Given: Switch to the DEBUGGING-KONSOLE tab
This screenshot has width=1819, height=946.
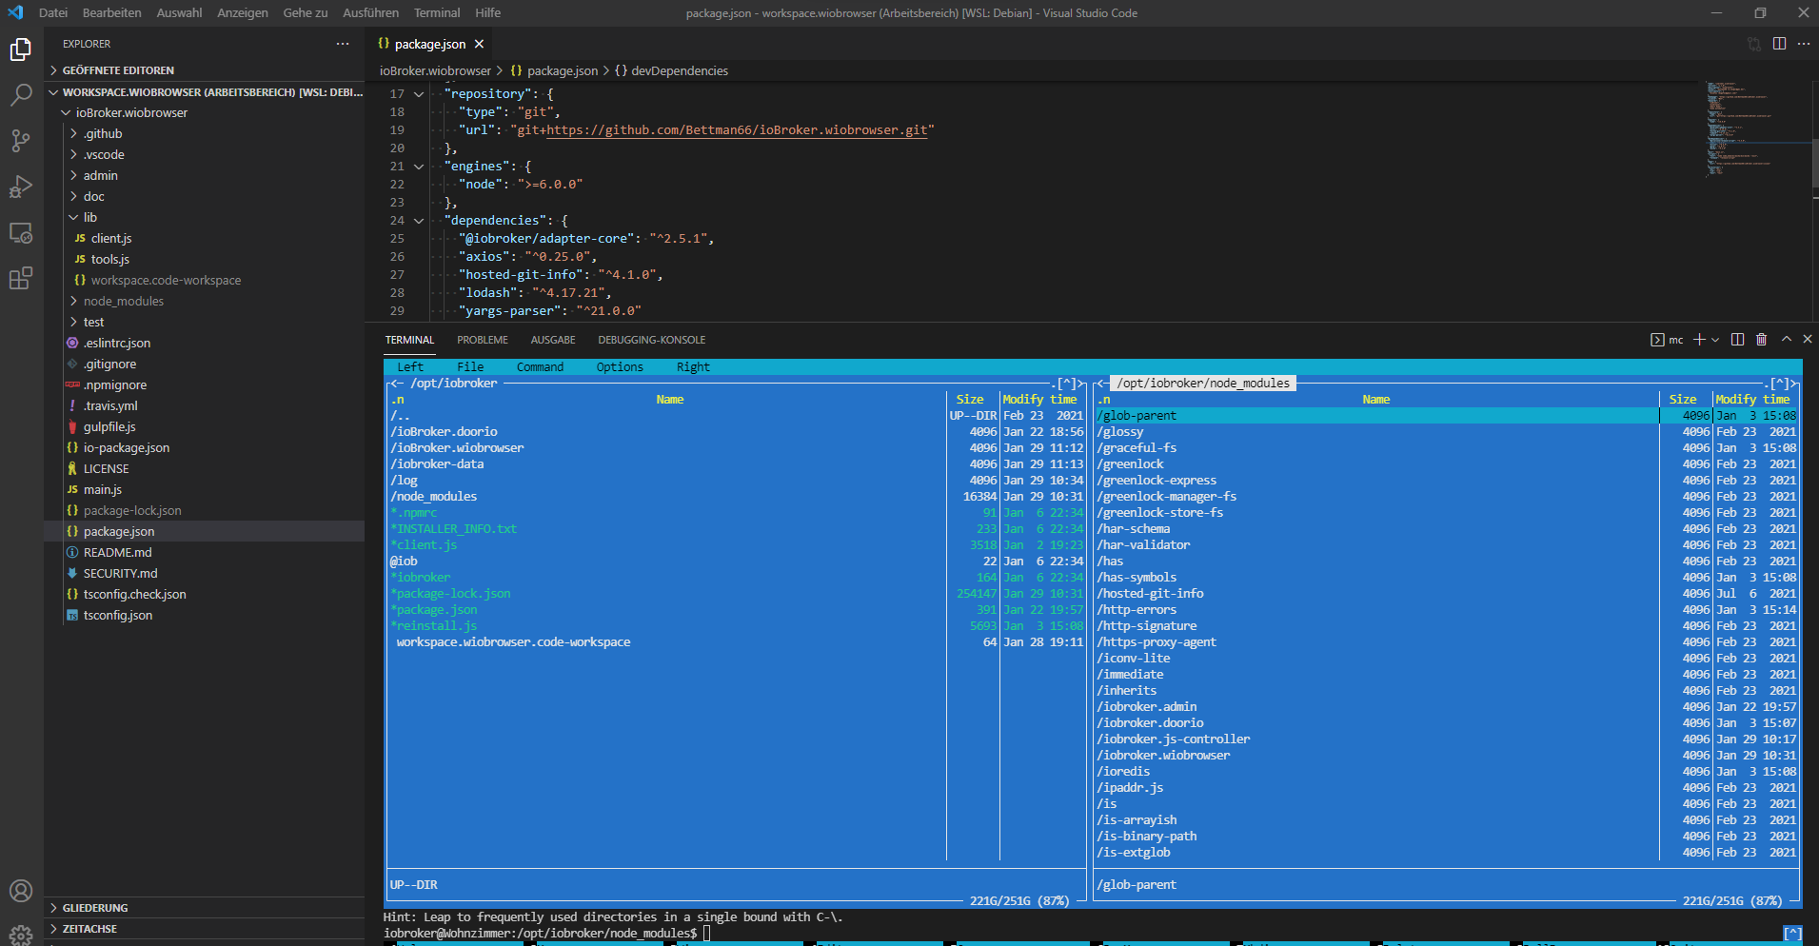Looking at the screenshot, I should coord(652,340).
